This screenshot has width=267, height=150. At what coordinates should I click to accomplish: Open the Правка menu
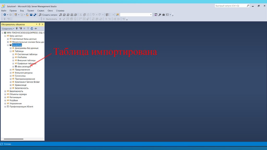click(13, 10)
